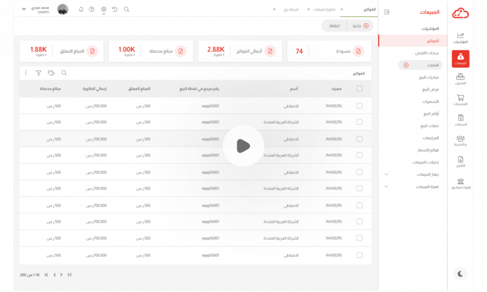Select the first invoice row checkbox

(359, 106)
